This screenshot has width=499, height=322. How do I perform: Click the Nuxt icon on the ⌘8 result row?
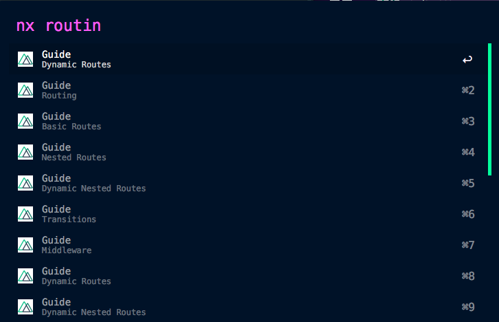pyautogui.click(x=25, y=276)
